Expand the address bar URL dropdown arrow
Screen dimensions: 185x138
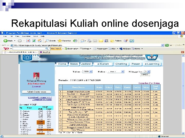163,45
